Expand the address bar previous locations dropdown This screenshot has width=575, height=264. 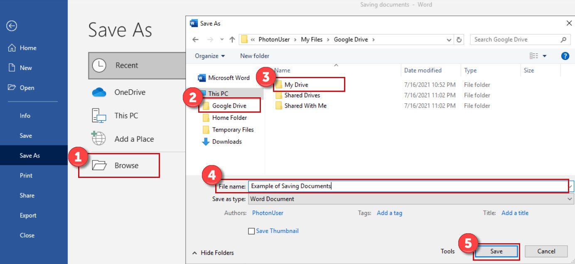(x=449, y=39)
